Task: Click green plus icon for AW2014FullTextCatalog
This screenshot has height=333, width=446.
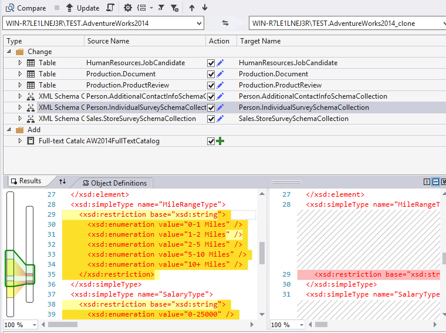Action: point(220,141)
